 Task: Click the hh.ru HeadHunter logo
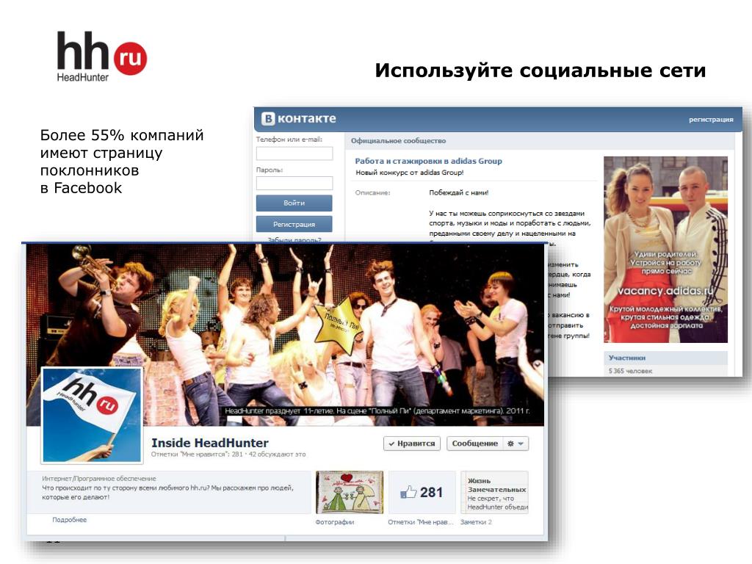[x=101, y=57]
